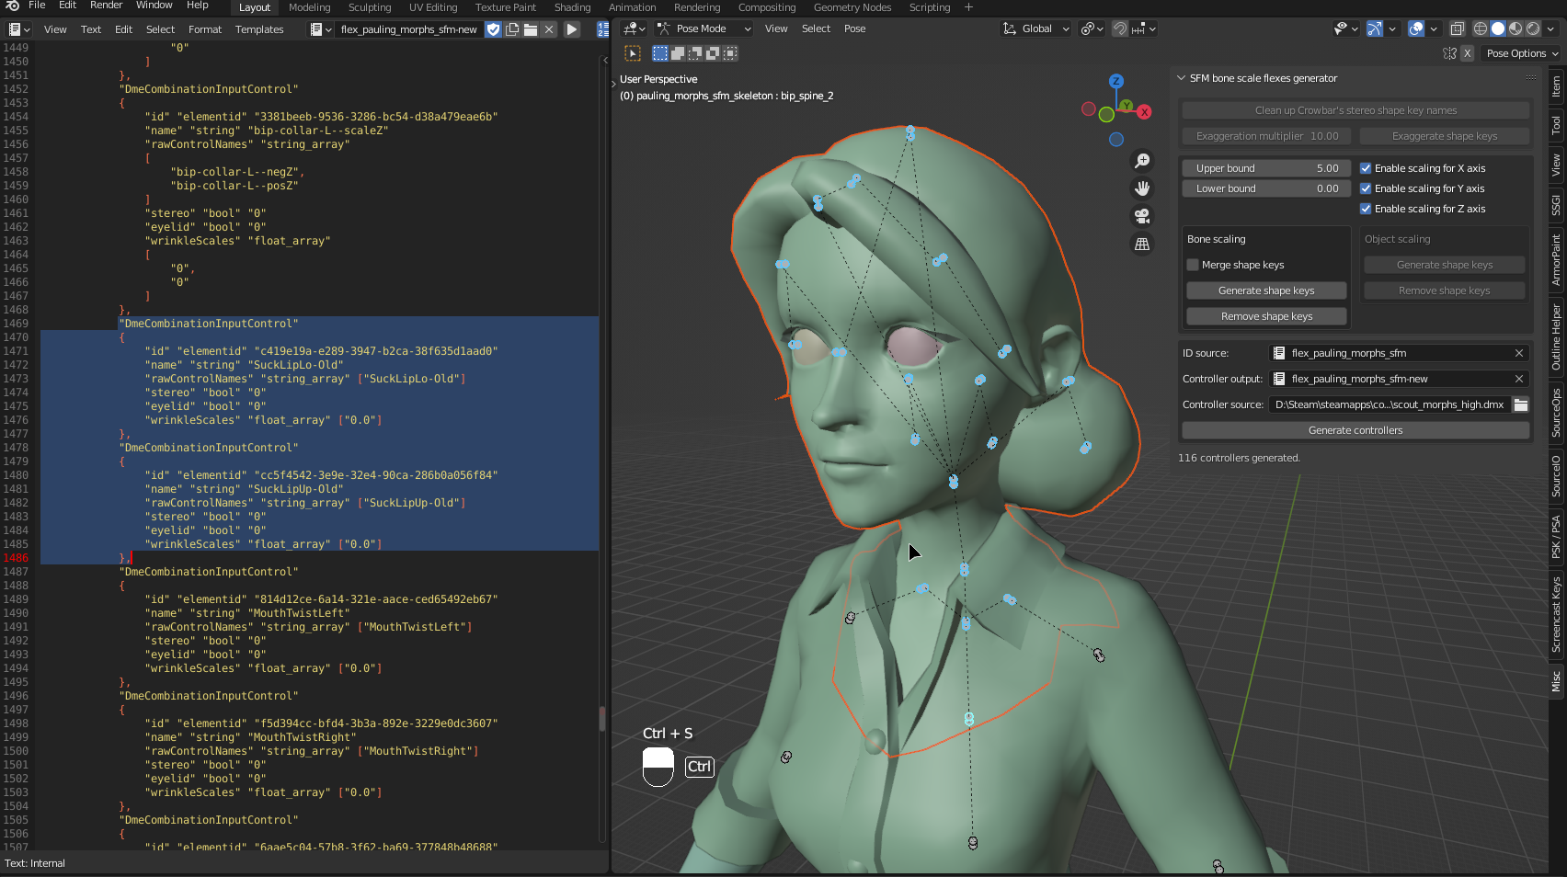Select the tweak tool in viewport header
Screen dimensions: 1567x877
point(633,53)
